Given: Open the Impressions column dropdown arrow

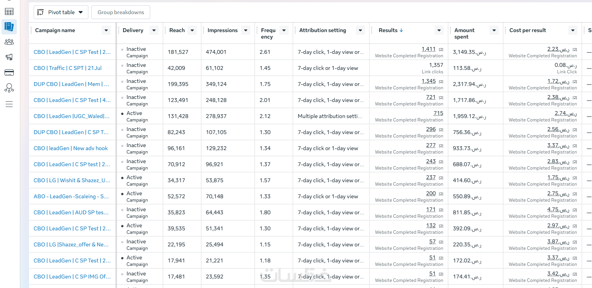Looking at the screenshot, I should pyautogui.click(x=245, y=31).
